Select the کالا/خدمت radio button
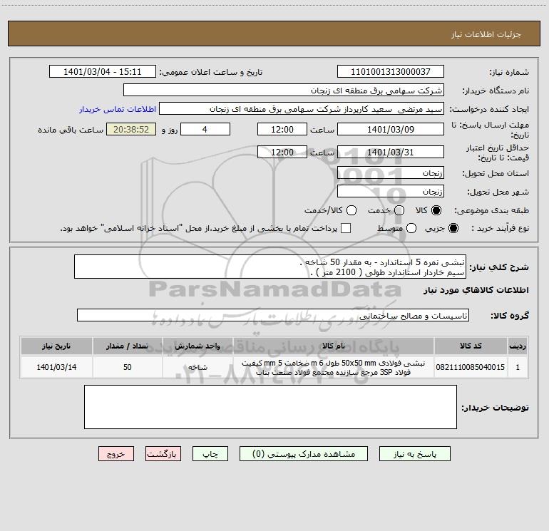 (x=352, y=210)
